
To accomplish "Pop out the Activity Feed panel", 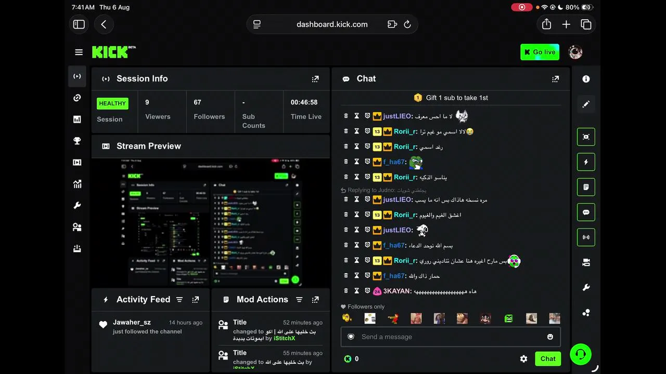I will coord(196,300).
